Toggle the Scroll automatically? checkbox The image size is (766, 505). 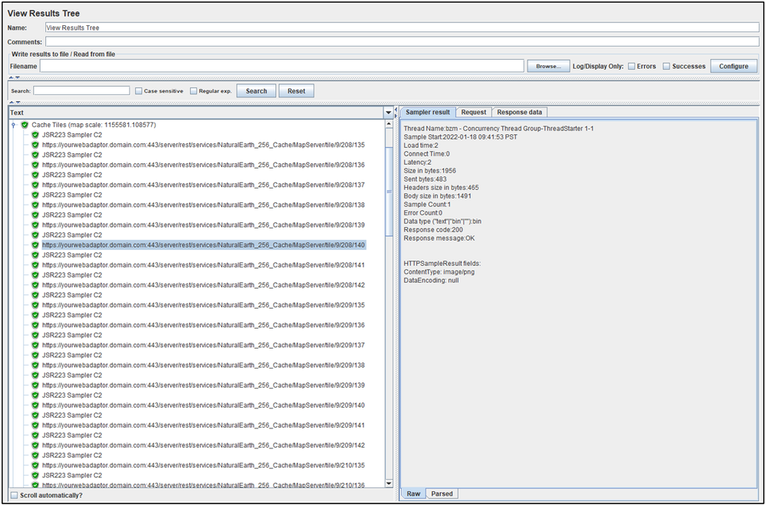[14, 495]
